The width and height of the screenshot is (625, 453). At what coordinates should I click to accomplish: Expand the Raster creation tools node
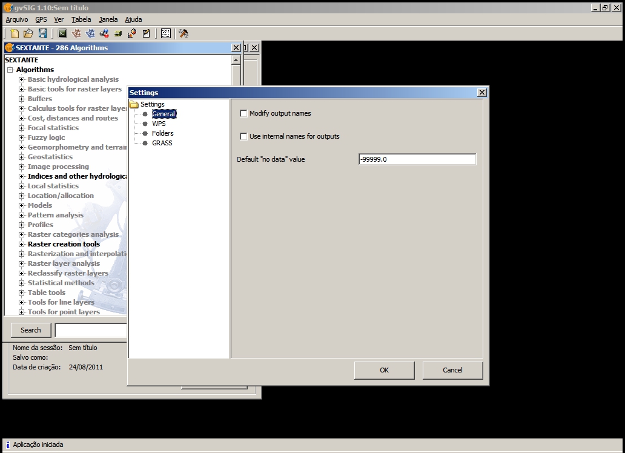(x=22, y=244)
